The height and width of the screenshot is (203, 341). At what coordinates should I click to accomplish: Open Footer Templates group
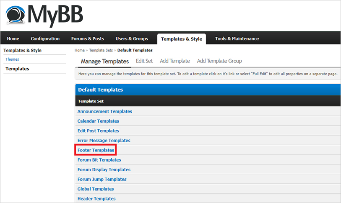[96, 150]
